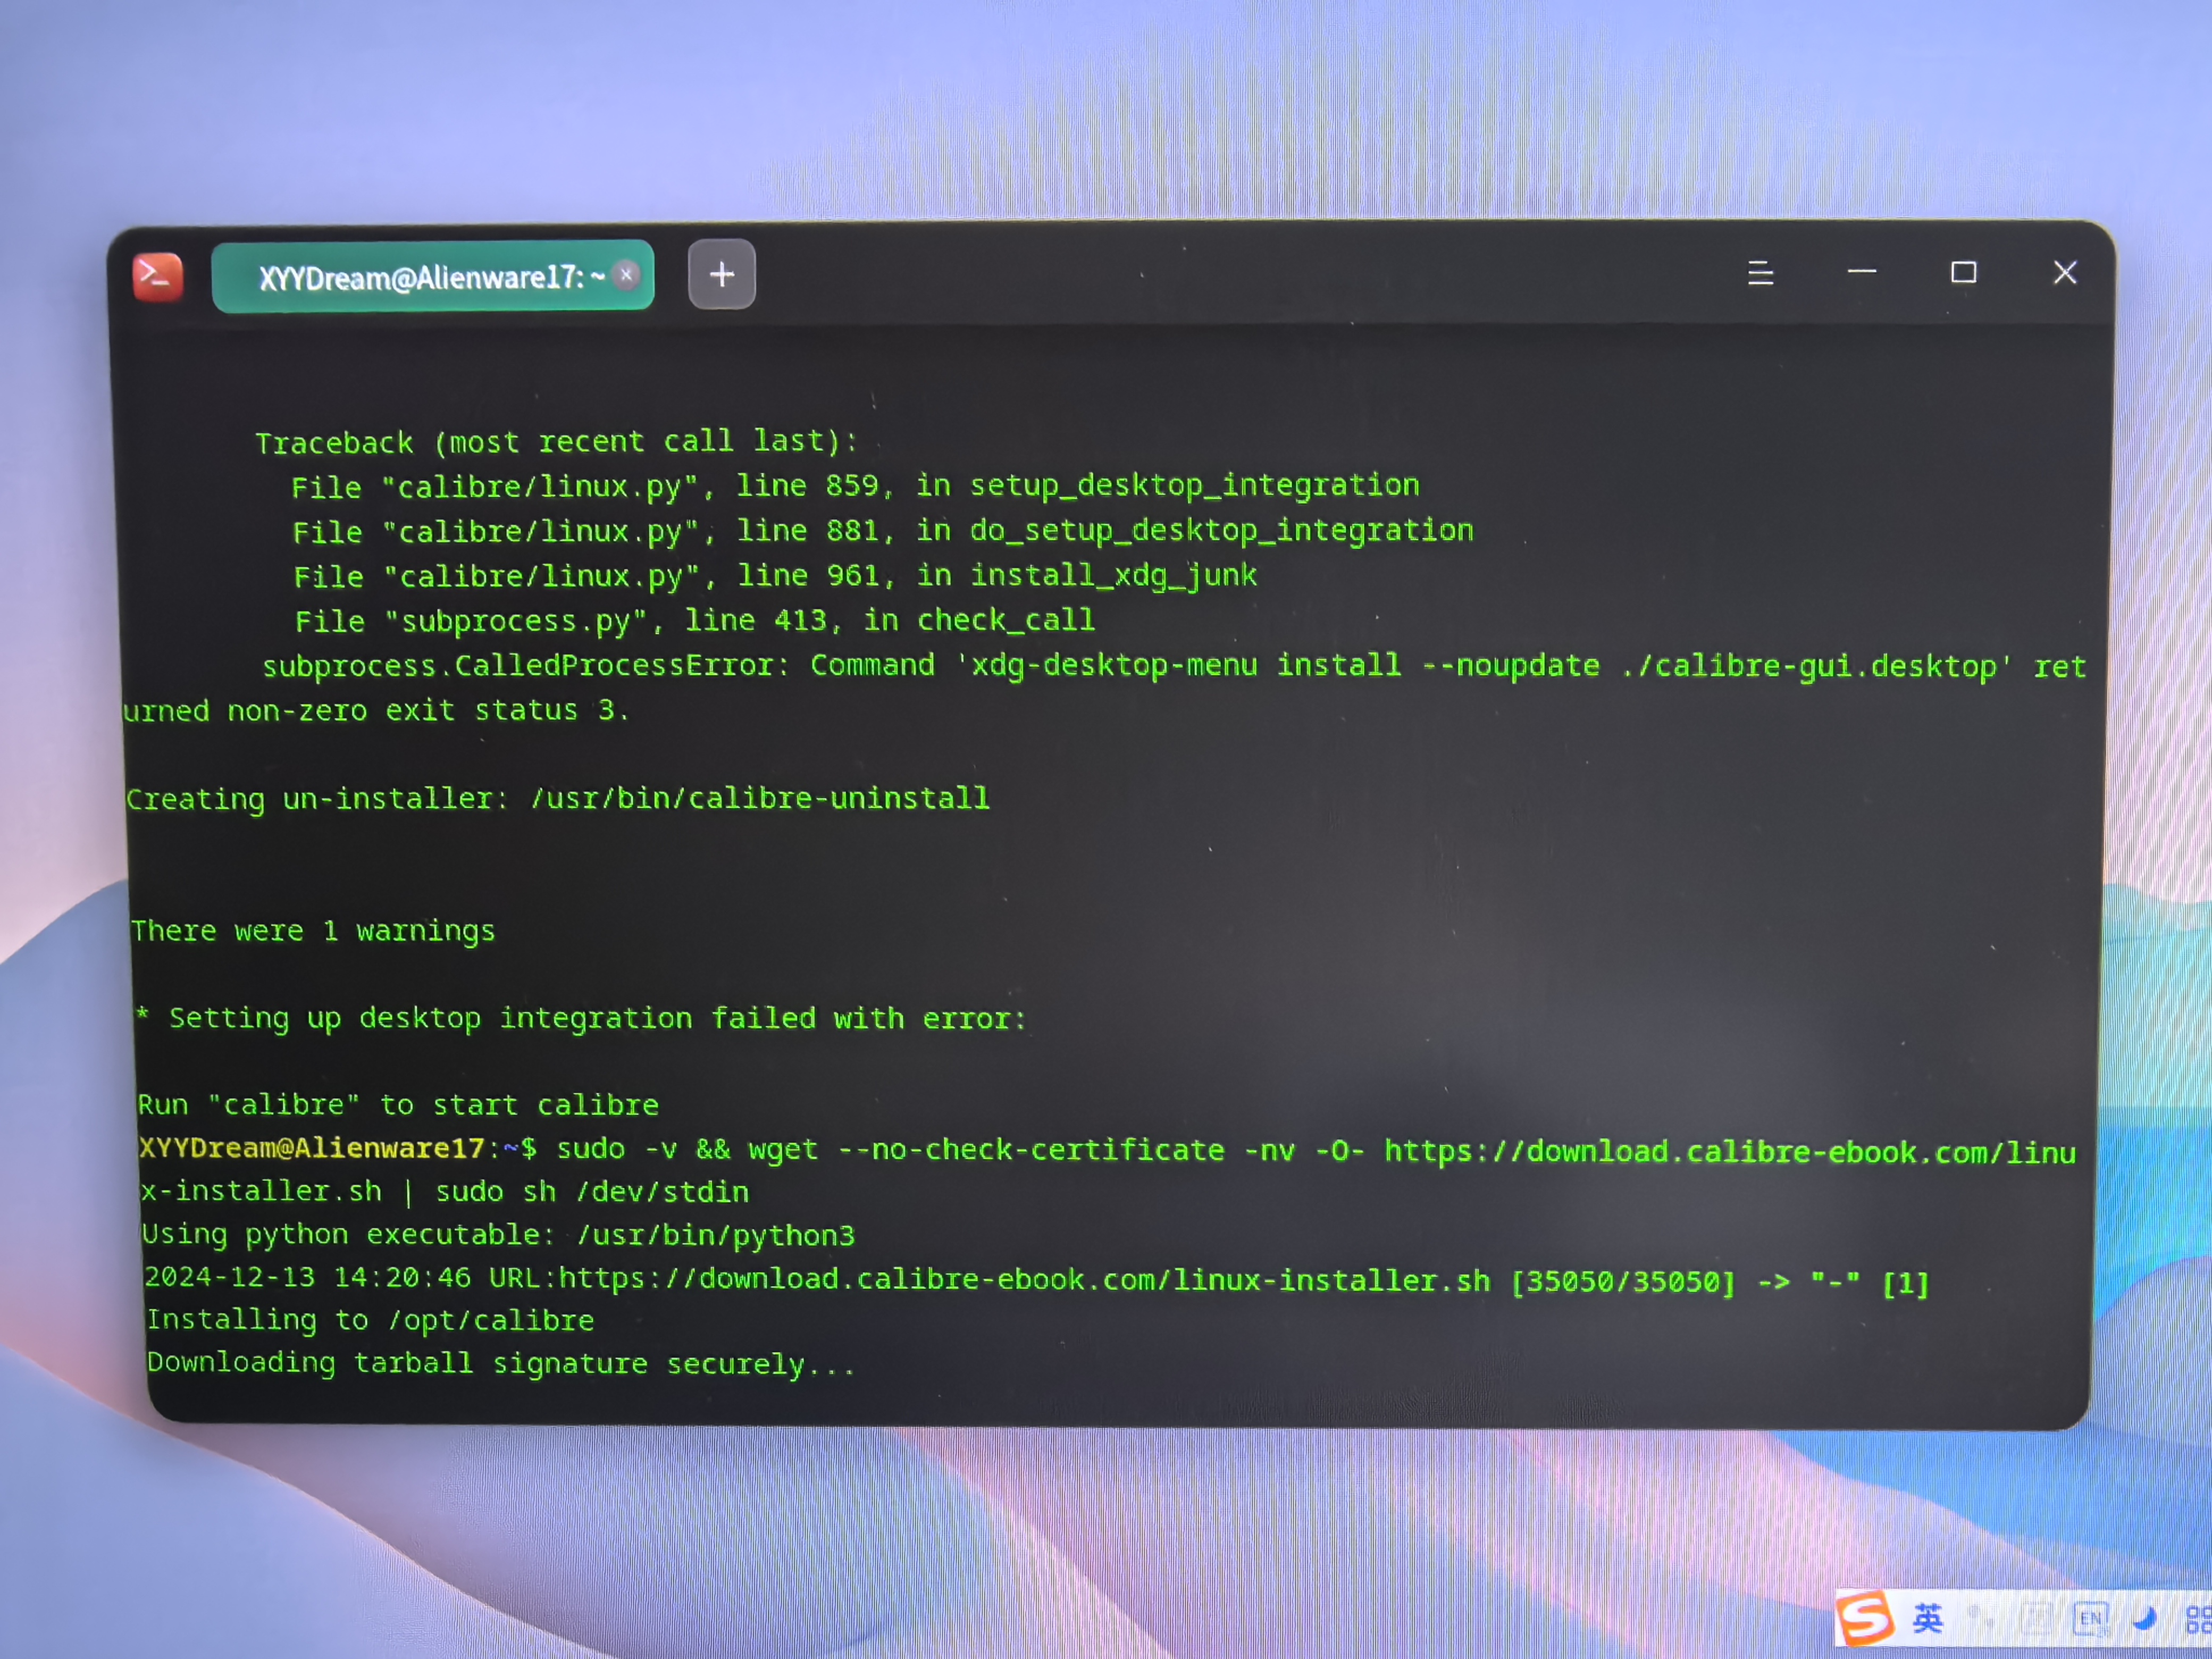Click the 2024-12-13 14:20:46 log line
Viewport: 2212px width, 1659px height.
click(x=1036, y=1280)
